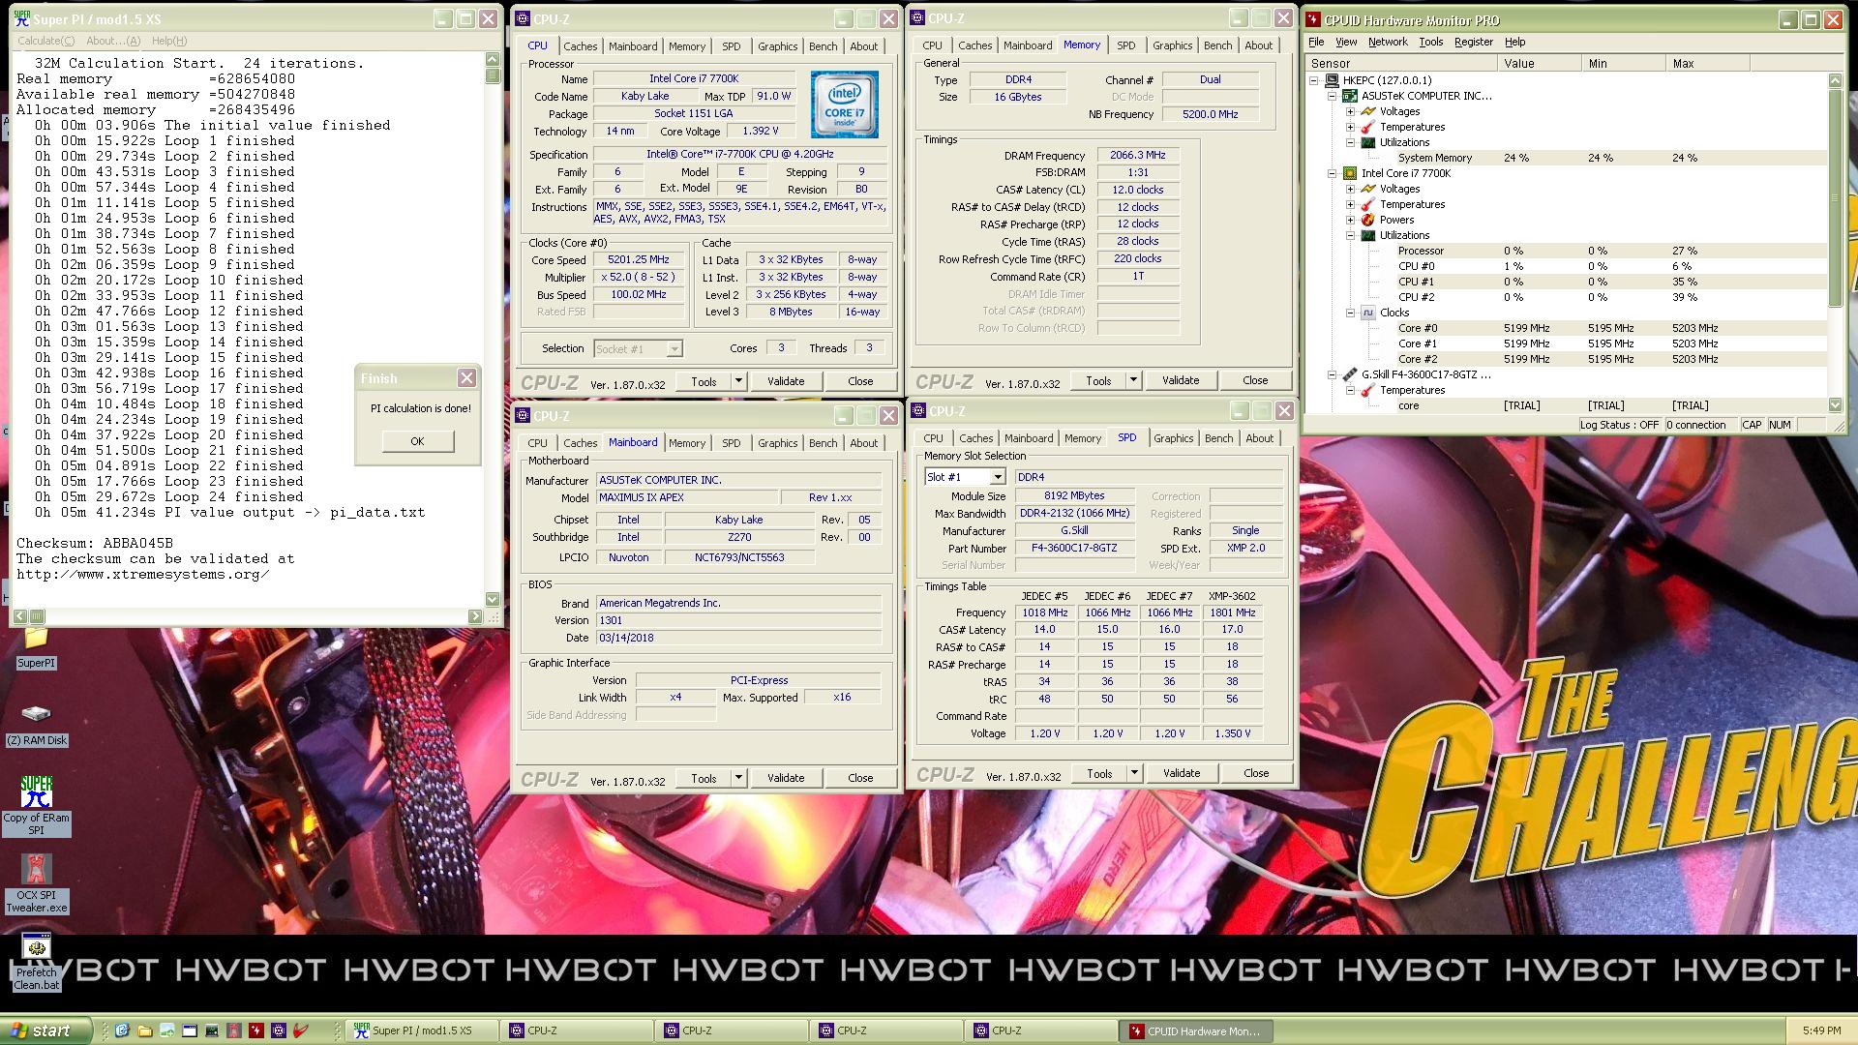Collapse the Intel Core i7 7700K node
This screenshot has height=1045, width=1858.
(1333, 173)
